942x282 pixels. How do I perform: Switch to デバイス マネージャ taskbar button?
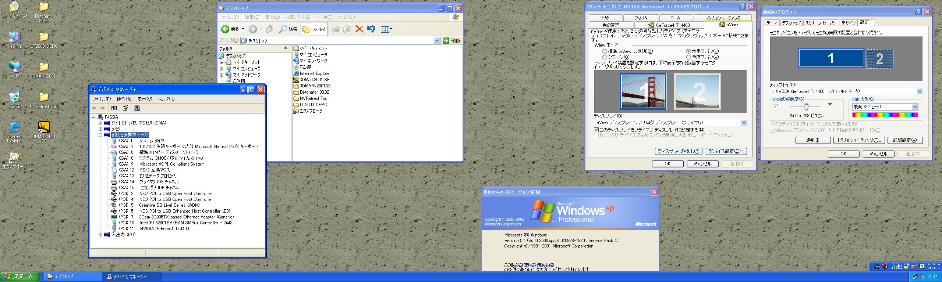(x=132, y=276)
